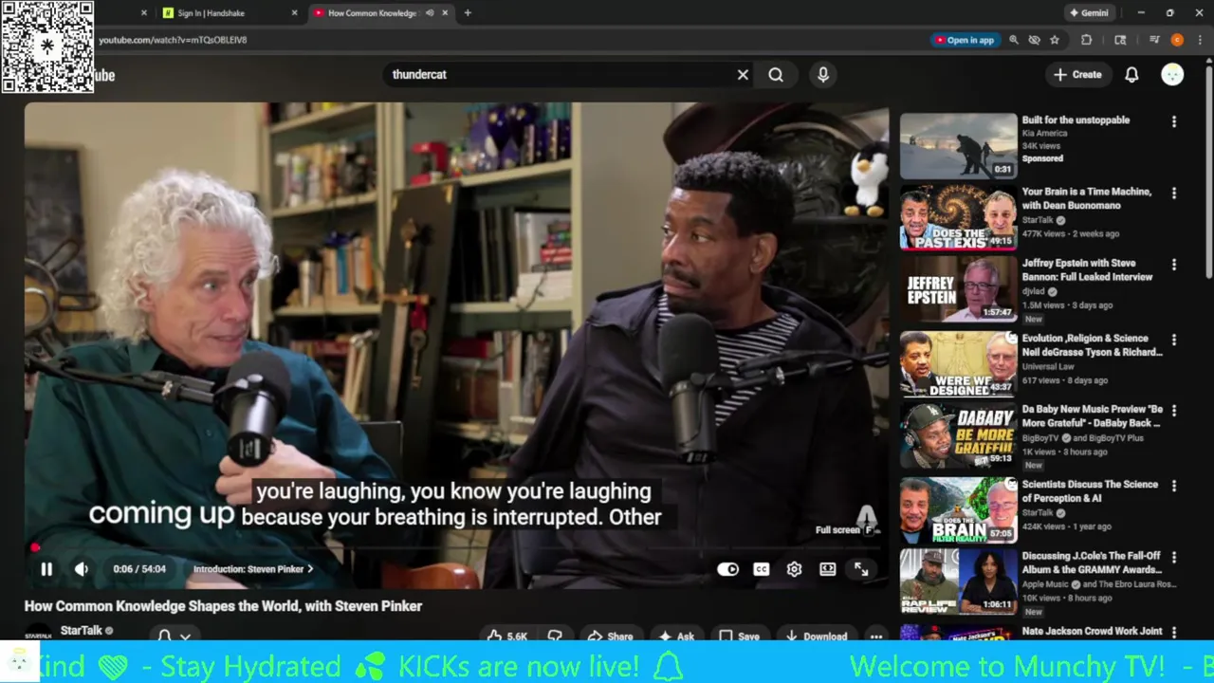Viewport: 1214px width, 683px height.
Task: Open more actions ellipsis below video
Action: coord(876,636)
